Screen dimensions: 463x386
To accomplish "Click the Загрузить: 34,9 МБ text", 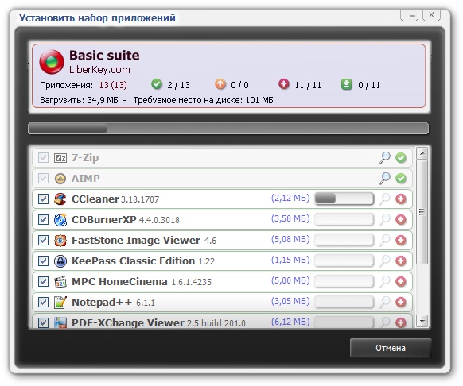I will (79, 100).
